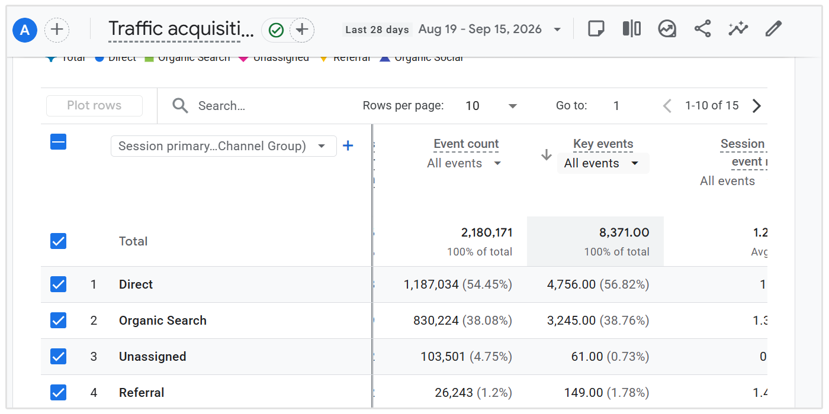The image size is (829, 414).
Task: Click the Last 28 days label
Action: (x=377, y=30)
